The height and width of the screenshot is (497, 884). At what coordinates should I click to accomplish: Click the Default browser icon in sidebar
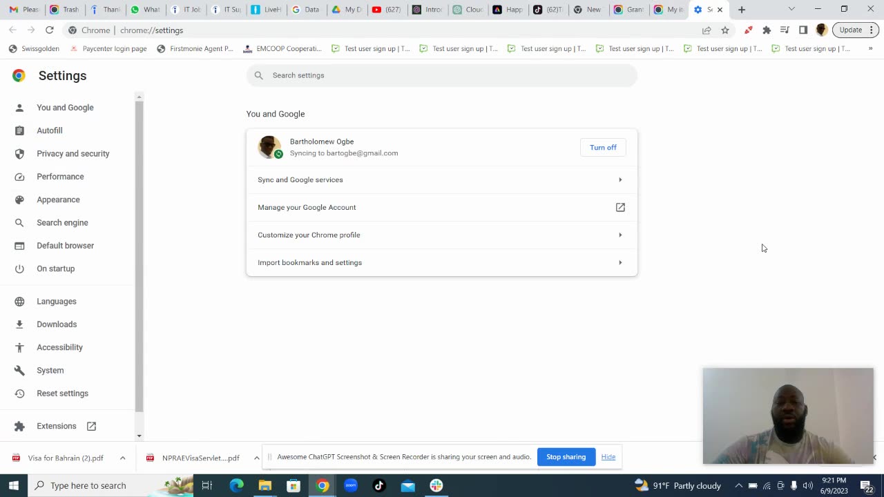coord(19,246)
